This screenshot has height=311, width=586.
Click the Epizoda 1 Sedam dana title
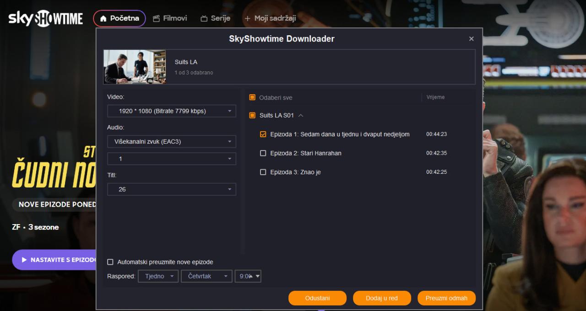340,134
